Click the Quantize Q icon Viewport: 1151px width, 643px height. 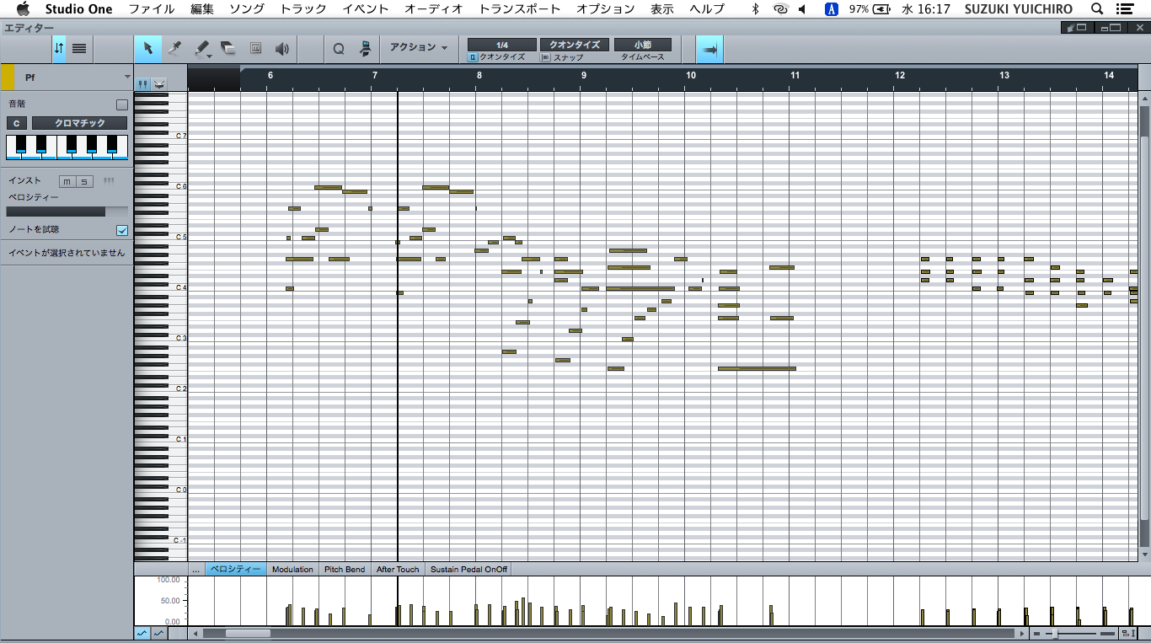(339, 49)
